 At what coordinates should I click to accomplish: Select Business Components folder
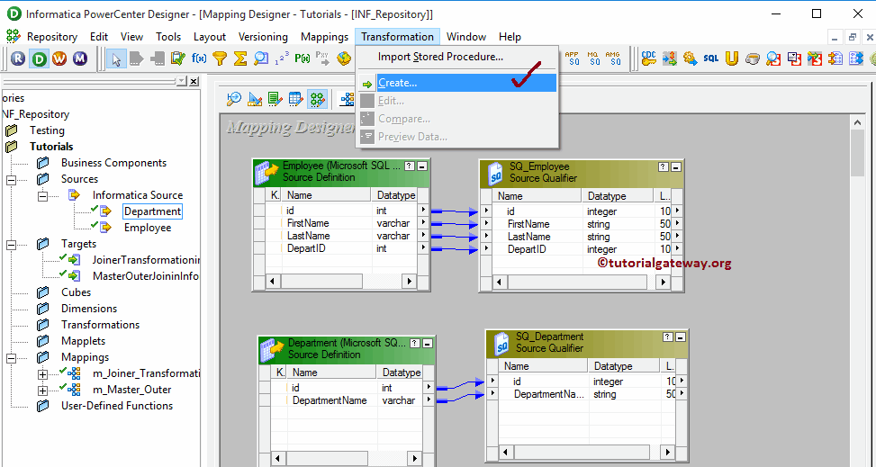pyautogui.click(x=114, y=163)
